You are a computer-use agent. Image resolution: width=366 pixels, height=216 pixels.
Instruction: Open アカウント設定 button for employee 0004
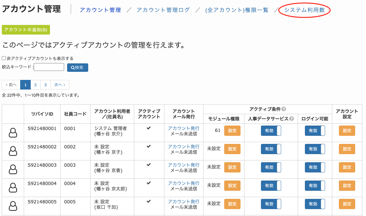[x=347, y=186]
